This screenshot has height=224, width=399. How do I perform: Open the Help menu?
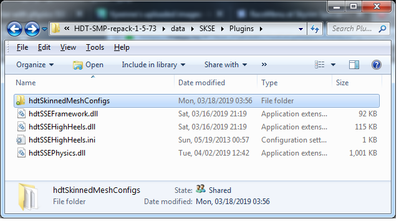(x=122, y=47)
